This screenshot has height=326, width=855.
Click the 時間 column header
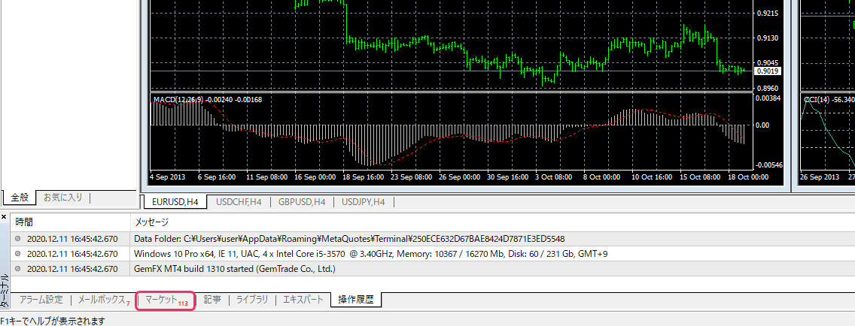pyautogui.click(x=24, y=222)
